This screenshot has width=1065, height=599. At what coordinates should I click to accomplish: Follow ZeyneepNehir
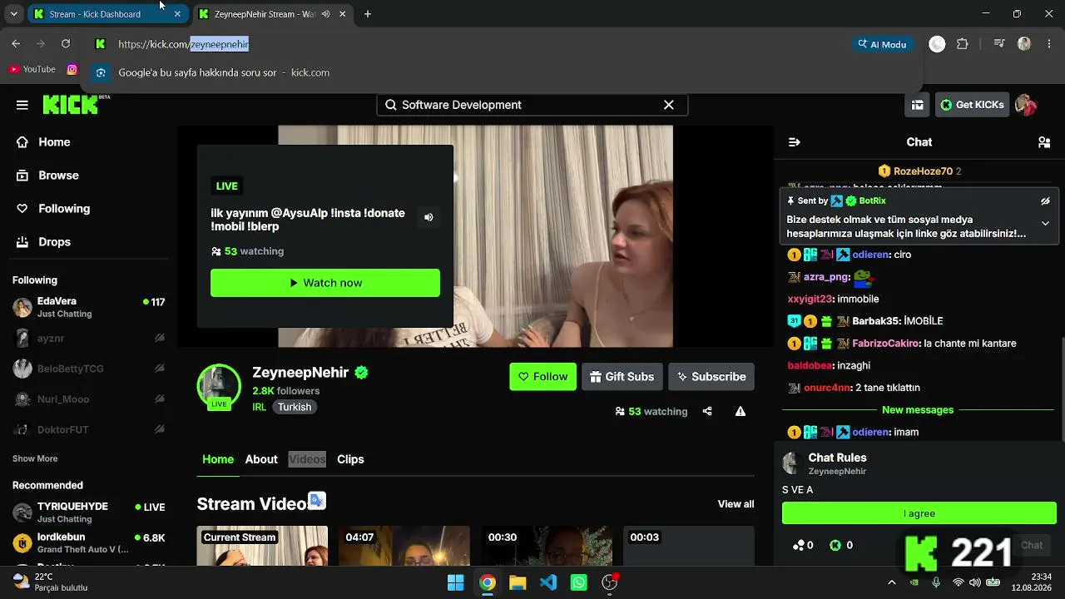tap(543, 377)
